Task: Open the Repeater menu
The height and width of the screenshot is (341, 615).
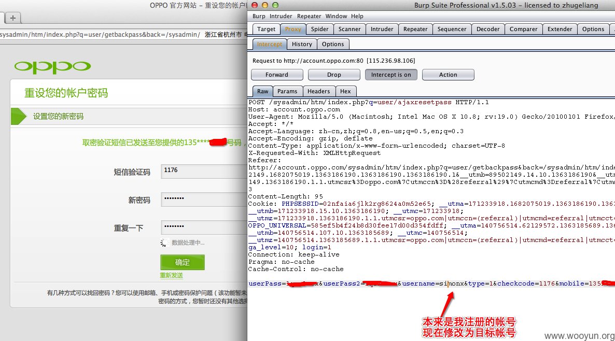Action: [309, 16]
